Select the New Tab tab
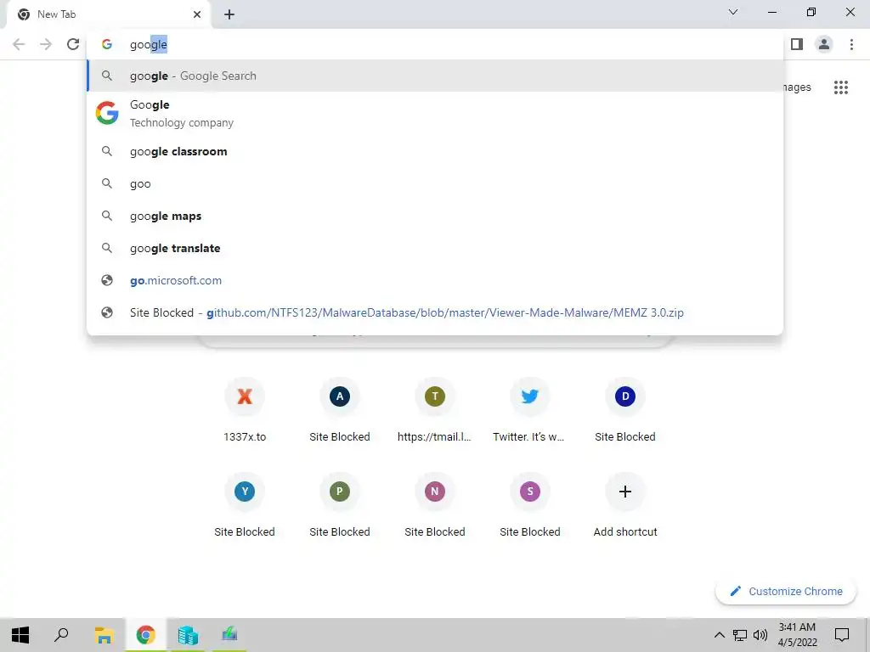The height and width of the screenshot is (652, 870). pos(108,14)
